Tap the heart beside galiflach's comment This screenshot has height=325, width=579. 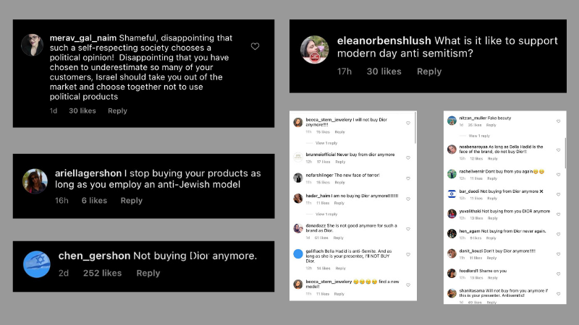pyautogui.click(x=409, y=254)
